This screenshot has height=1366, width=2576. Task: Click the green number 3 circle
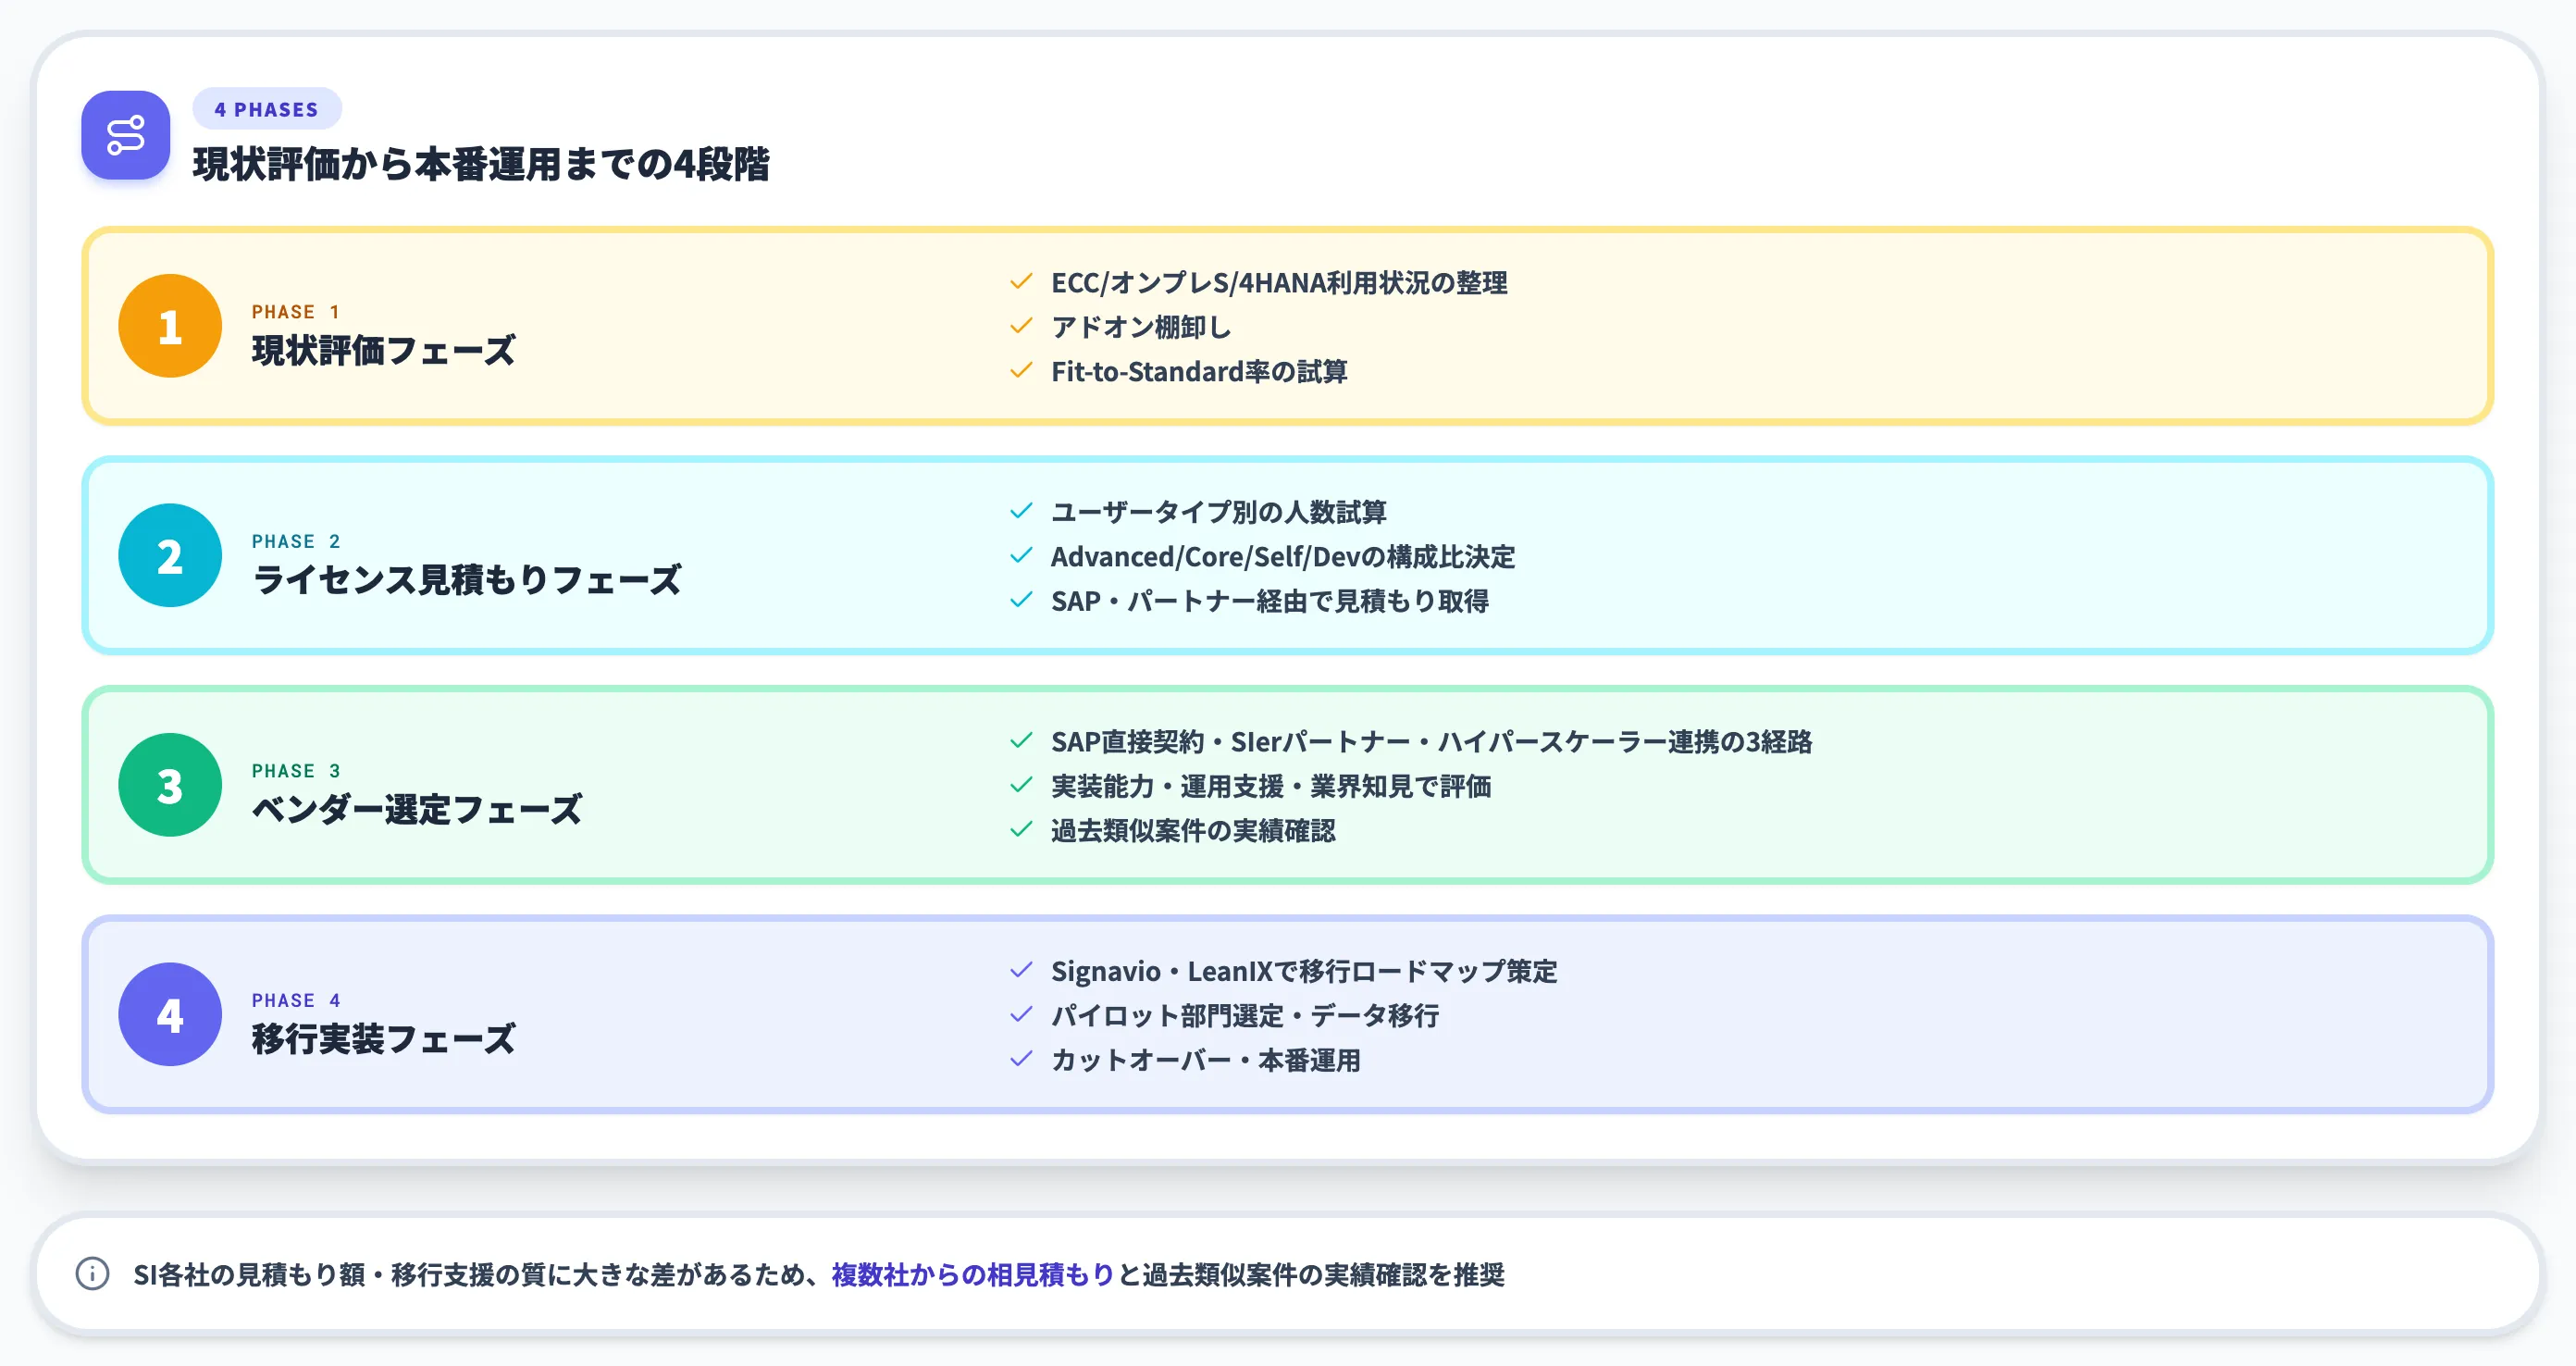pos(170,785)
